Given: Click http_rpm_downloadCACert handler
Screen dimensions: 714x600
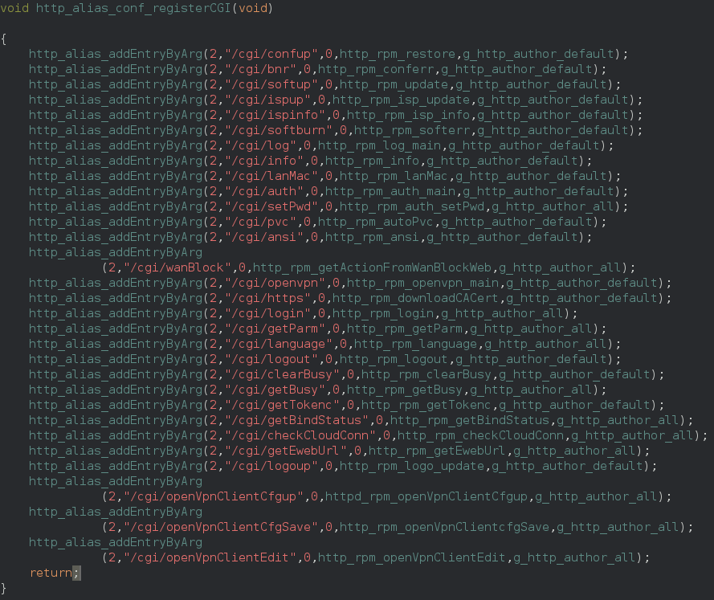Looking at the screenshot, I should pos(416,298).
